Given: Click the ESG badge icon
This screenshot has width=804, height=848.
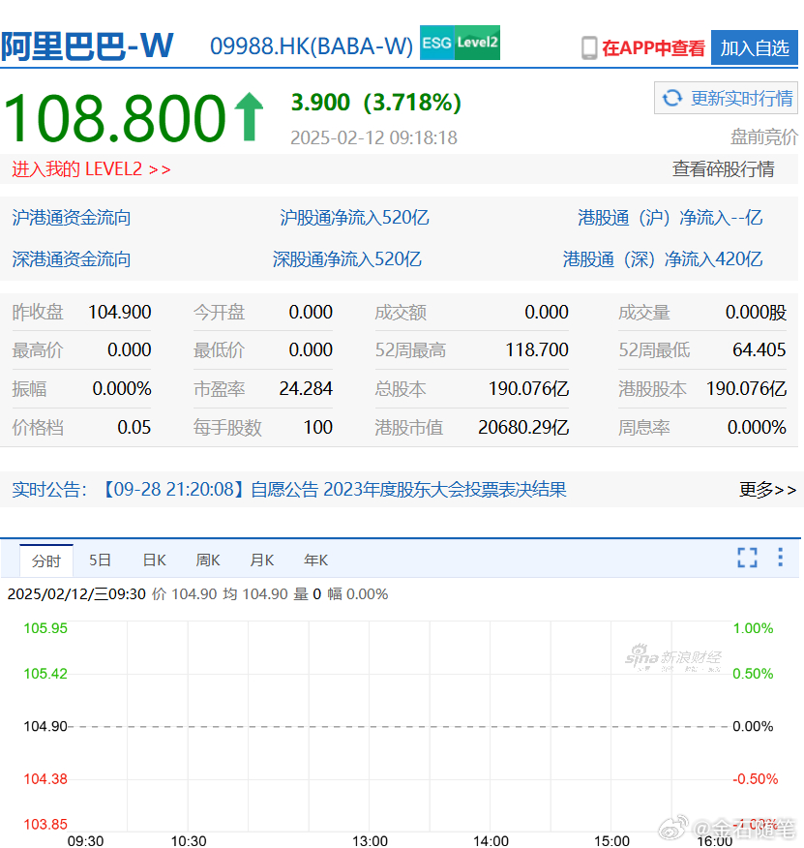Looking at the screenshot, I should coord(437,43).
